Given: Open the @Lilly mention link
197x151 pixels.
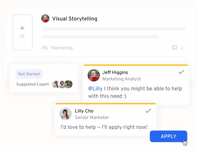Looking at the screenshot, I should point(95,89).
